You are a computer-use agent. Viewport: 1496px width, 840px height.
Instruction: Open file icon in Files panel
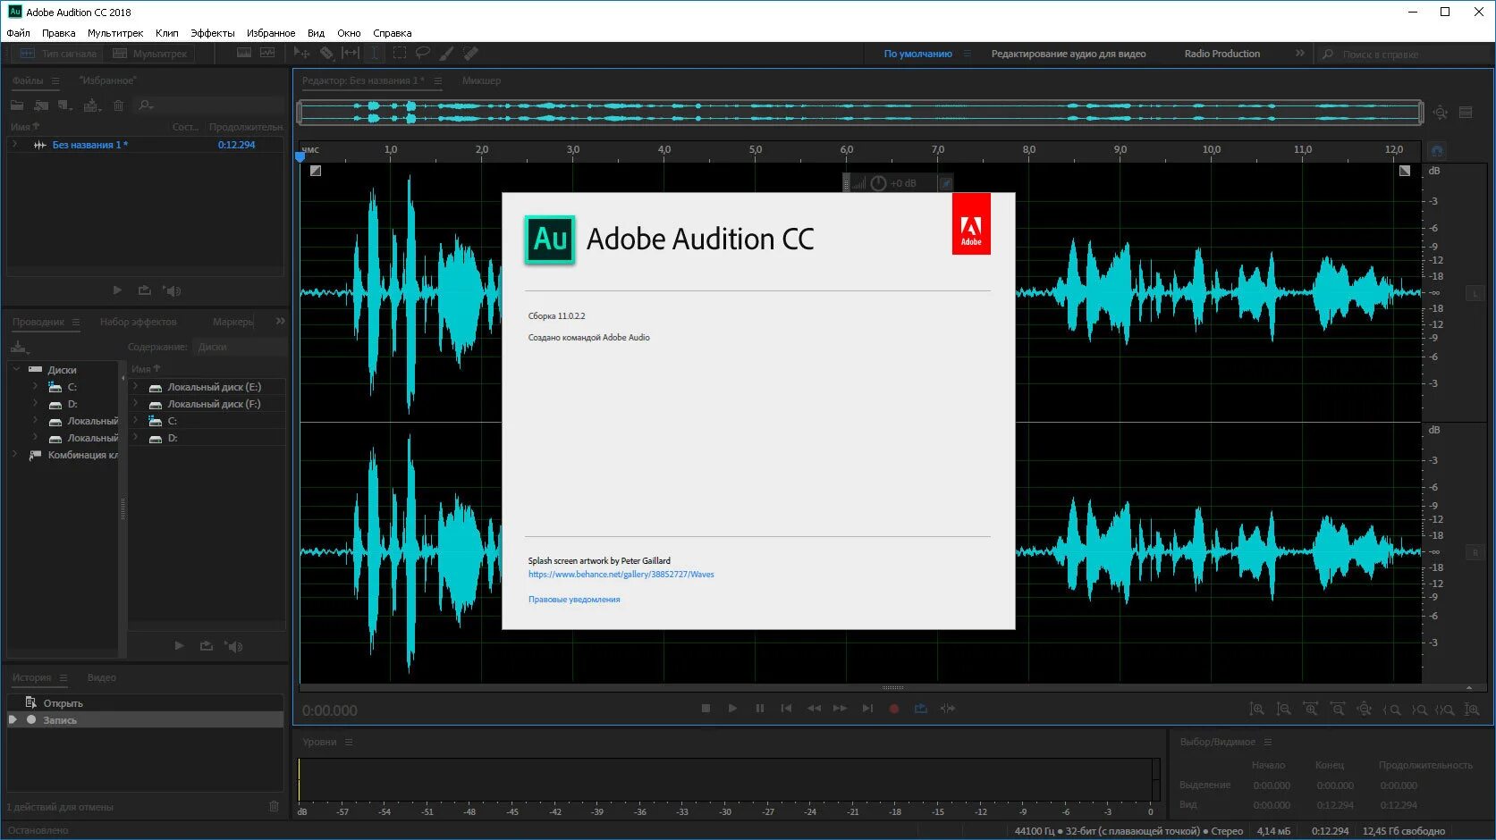(x=17, y=105)
